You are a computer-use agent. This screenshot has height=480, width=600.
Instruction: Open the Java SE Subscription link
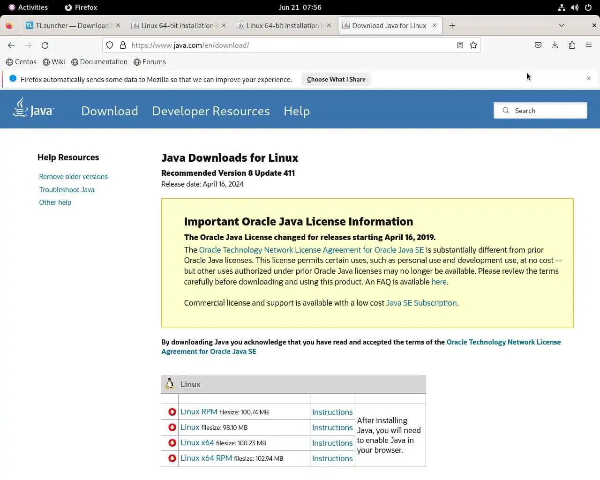pos(421,303)
